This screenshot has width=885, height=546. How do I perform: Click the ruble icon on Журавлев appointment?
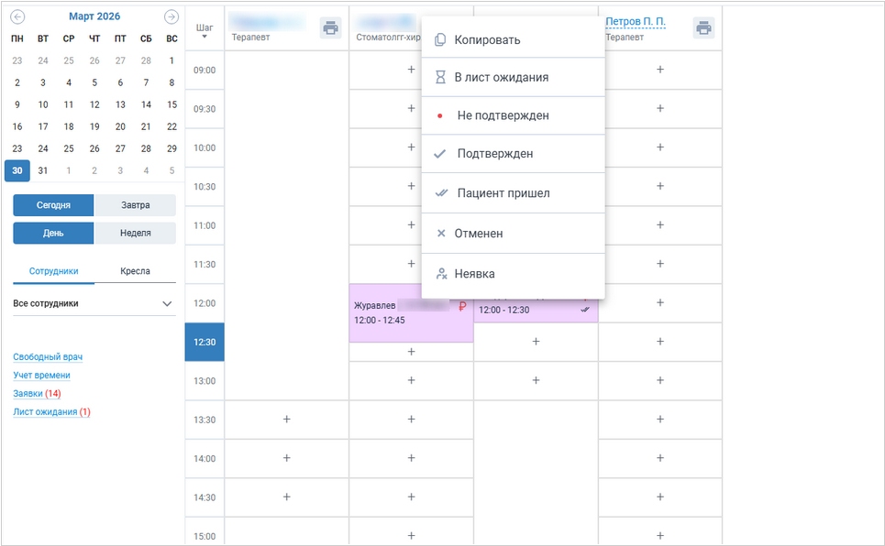(462, 307)
